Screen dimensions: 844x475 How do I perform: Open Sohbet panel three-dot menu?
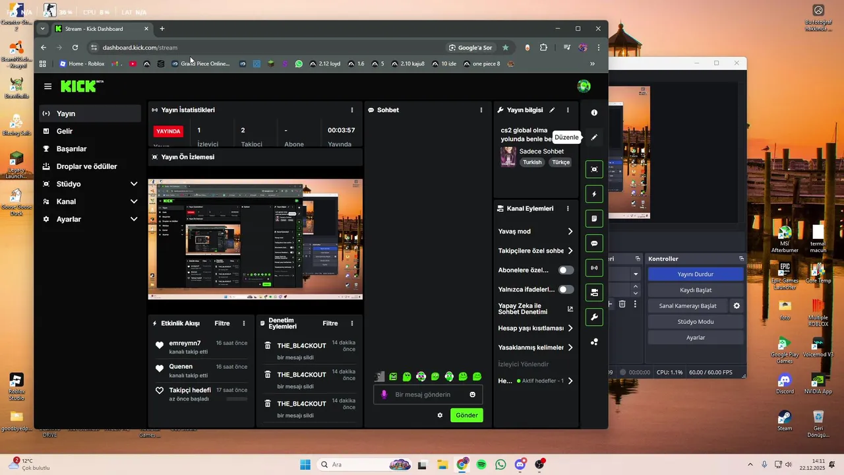(x=481, y=110)
